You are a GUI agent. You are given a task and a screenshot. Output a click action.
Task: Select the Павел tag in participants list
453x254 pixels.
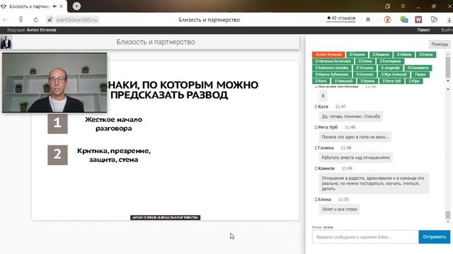420,74
